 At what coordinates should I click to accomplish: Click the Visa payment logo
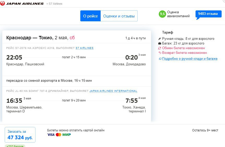[51, 135]
